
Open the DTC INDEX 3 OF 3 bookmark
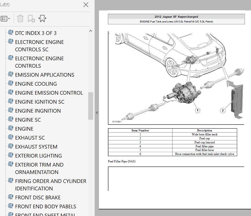[x=36, y=33]
